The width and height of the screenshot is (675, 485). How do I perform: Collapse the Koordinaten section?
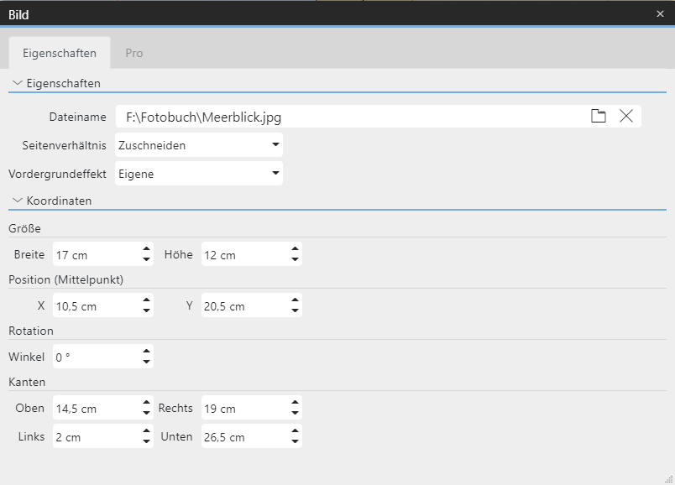(18, 201)
